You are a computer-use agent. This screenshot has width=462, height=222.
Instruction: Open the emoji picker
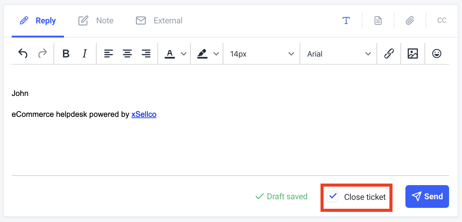click(x=437, y=54)
